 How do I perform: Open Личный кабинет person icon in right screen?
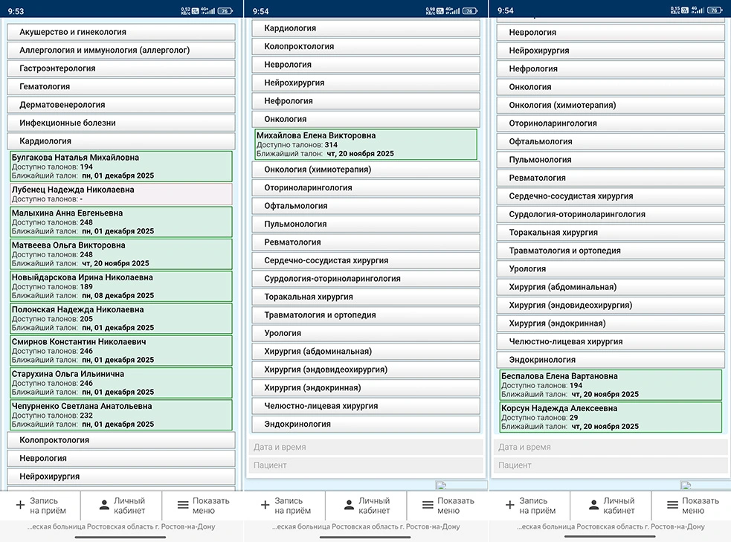tap(593, 506)
